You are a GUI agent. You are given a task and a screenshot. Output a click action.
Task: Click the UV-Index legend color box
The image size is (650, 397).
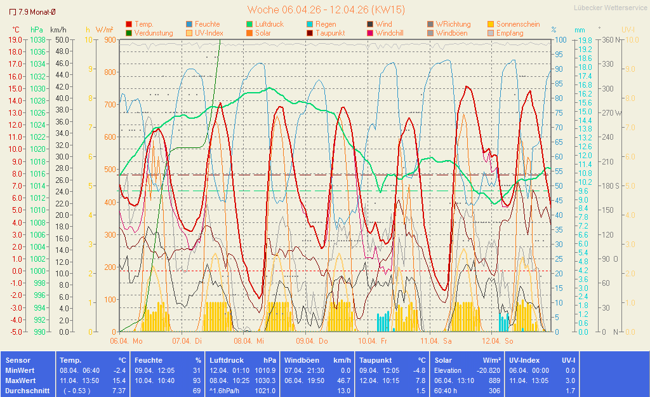coord(189,33)
